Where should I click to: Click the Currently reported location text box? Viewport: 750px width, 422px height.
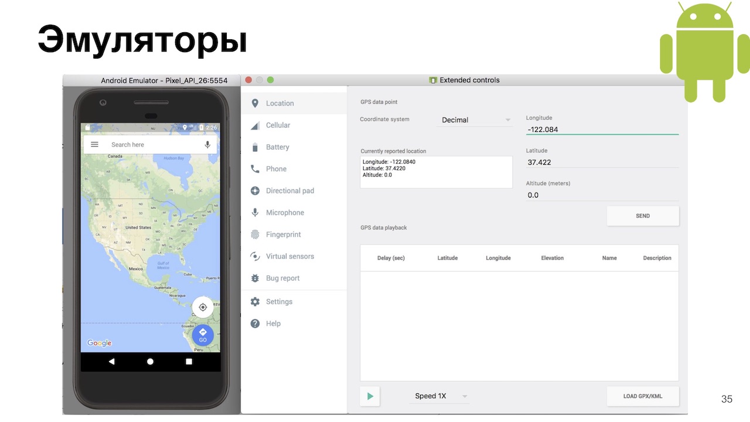437,172
